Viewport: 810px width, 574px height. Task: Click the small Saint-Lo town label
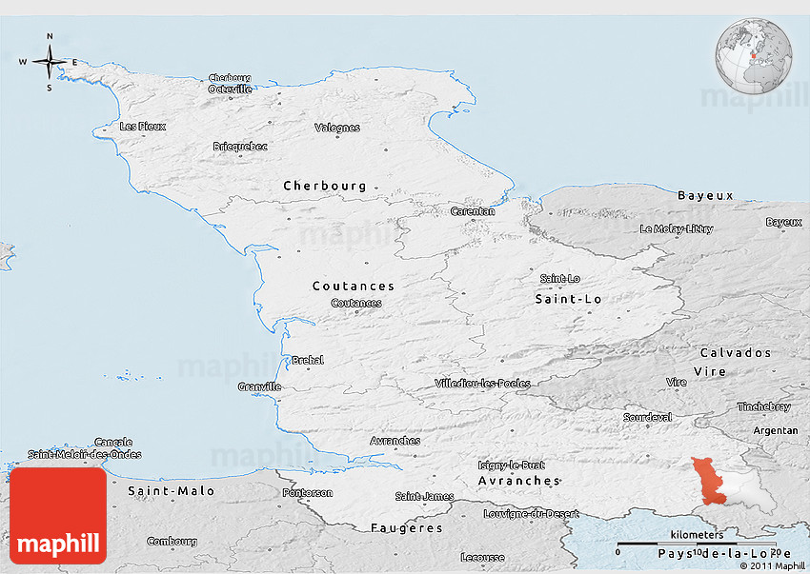[560, 279]
